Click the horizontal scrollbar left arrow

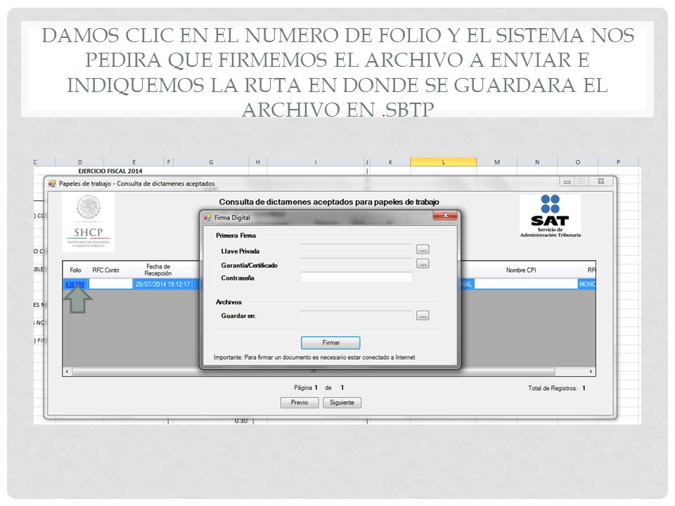(x=67, y=371)
